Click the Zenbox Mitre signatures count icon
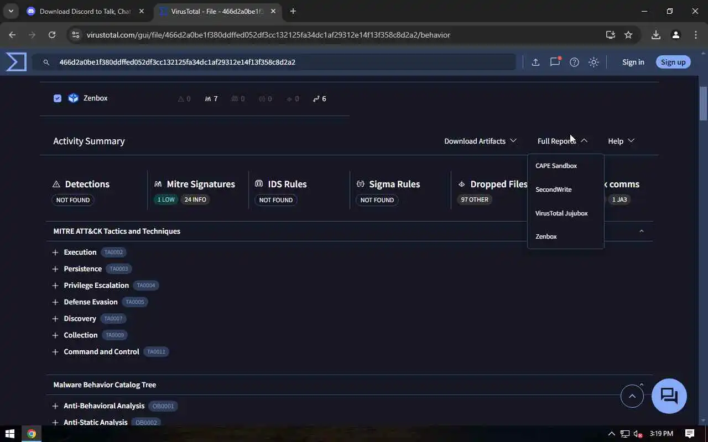Screen dimensions: 708x442 (x=208, y=99)
